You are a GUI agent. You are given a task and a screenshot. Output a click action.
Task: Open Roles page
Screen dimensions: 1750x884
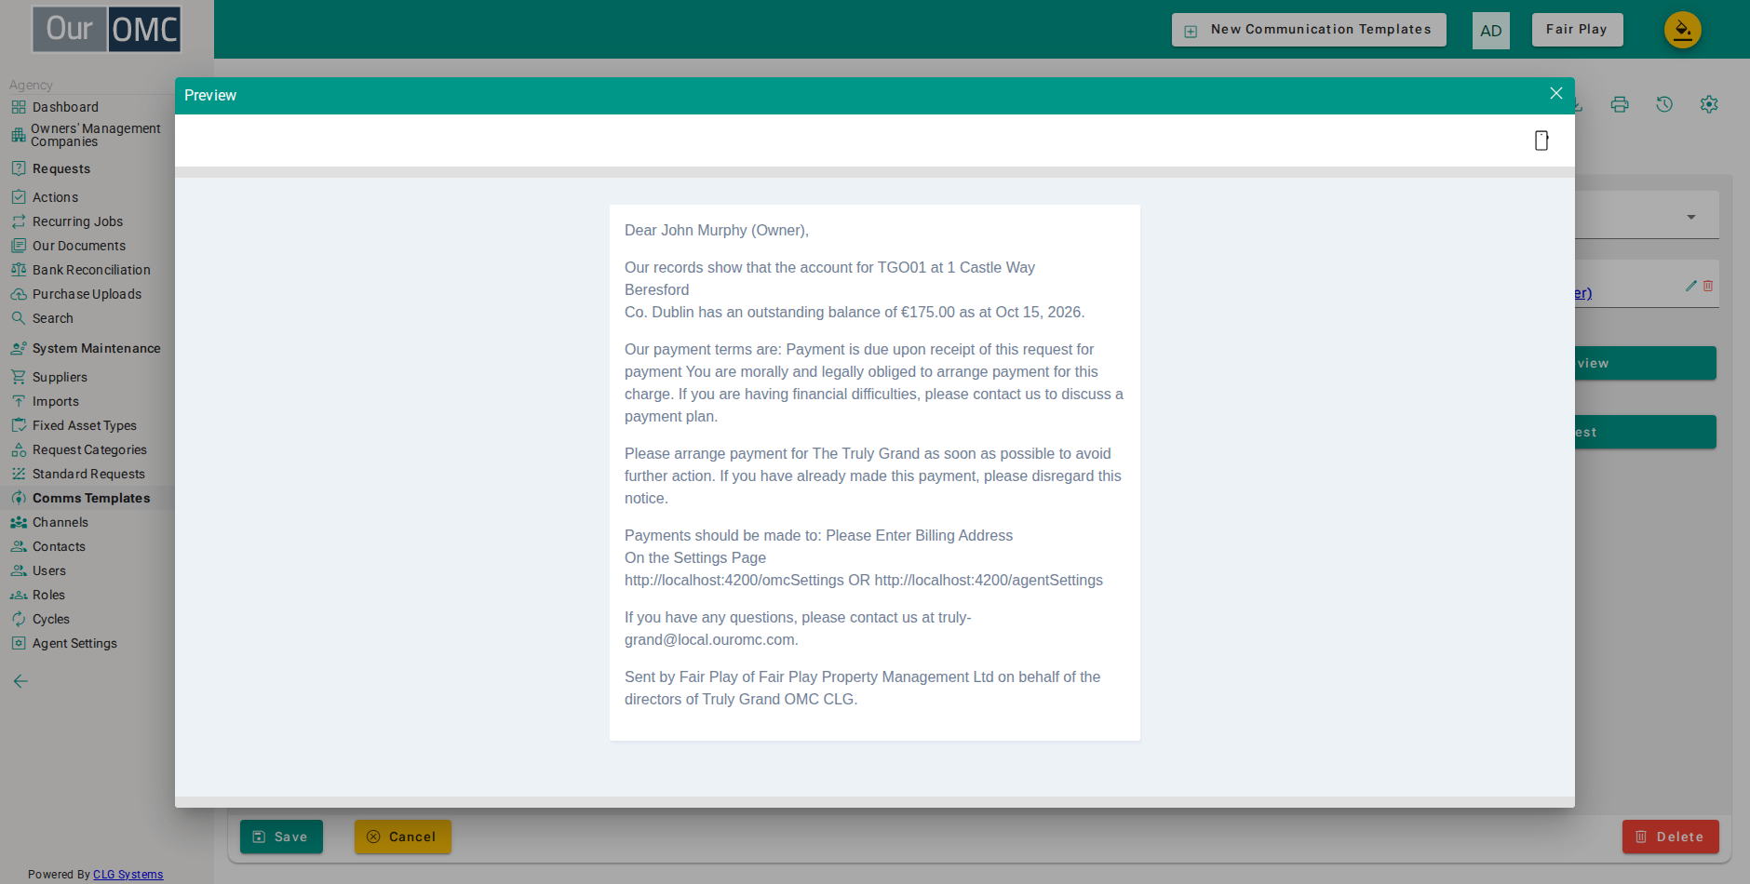[x=48, y=595]
